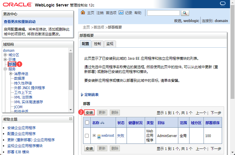
Task: Click the AdminServer target cell
Action: click(x=167, y=136)
